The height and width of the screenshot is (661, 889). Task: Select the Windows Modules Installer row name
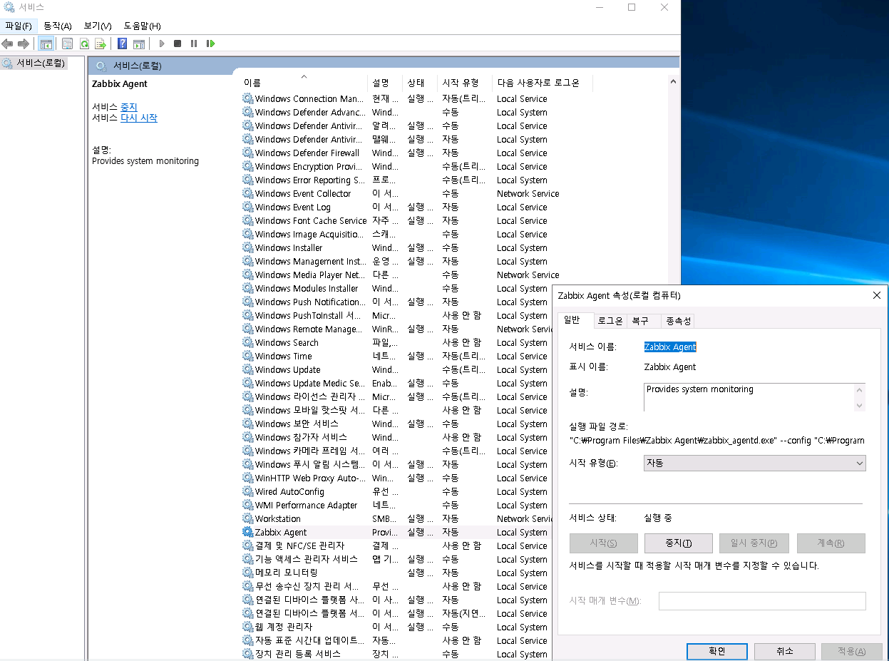pos(307,288)
